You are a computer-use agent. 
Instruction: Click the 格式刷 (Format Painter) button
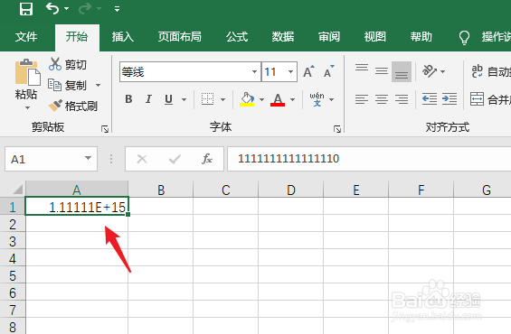(72, 106)
